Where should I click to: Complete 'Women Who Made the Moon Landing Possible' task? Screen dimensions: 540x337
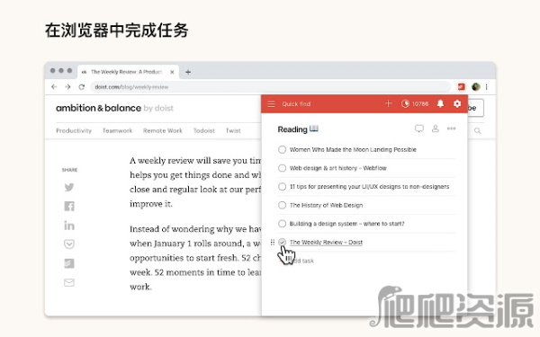click(x=282, y=149)
